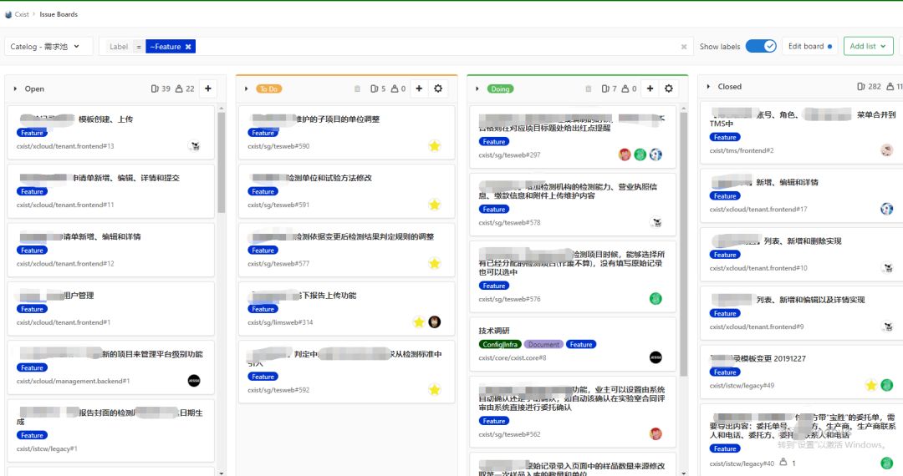Click globe avatar on tenant.frontend#17 card
This screenshot has height=476, width=903.
[x=887, y=210]
